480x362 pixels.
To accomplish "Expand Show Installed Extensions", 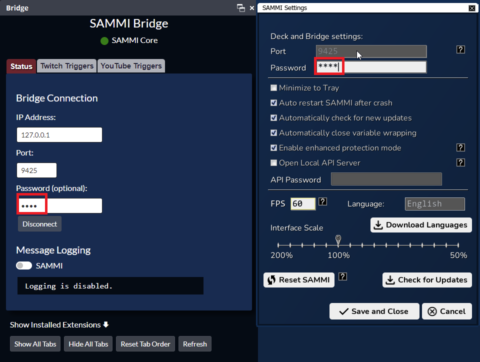I will (59, 324).
